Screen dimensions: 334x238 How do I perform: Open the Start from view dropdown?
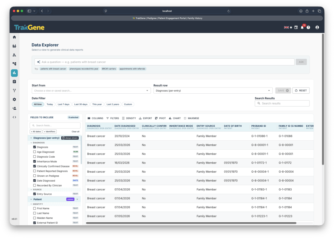coord(91,91)
